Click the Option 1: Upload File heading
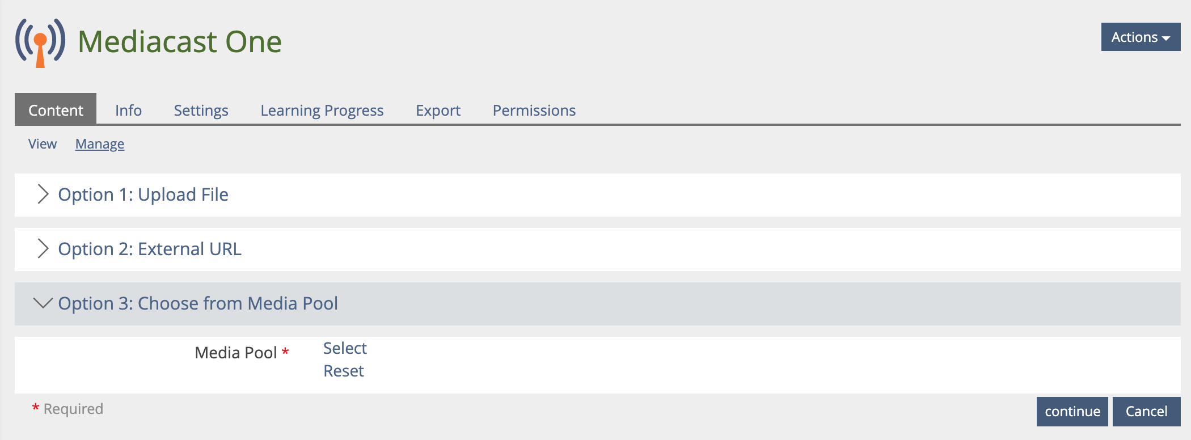This screenshot has width=1191, height=440. coord(143,194)
